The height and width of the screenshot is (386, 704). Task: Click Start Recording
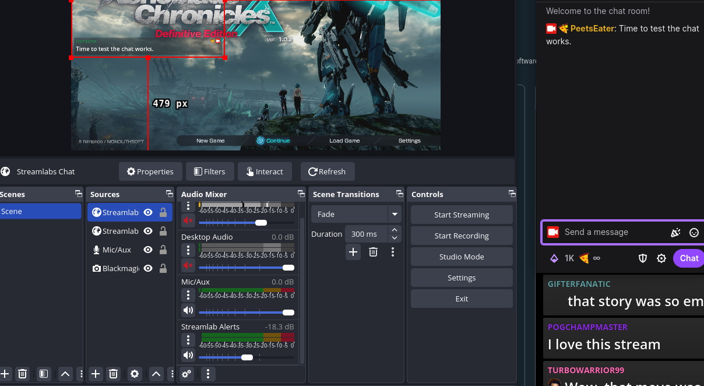tap(462, 236)
